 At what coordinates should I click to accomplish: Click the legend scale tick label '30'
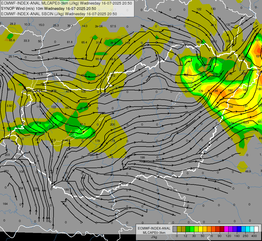tap(194, 236)
